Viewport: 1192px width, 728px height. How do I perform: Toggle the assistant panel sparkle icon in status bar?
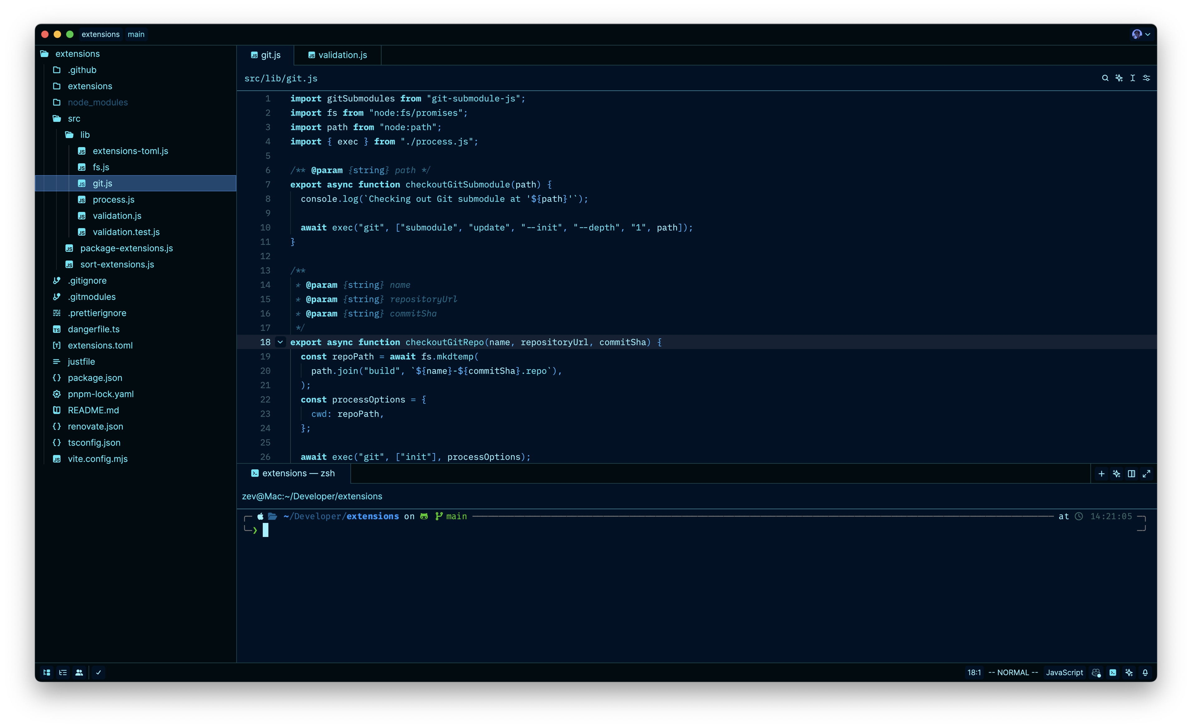[x=1129, y=673]
